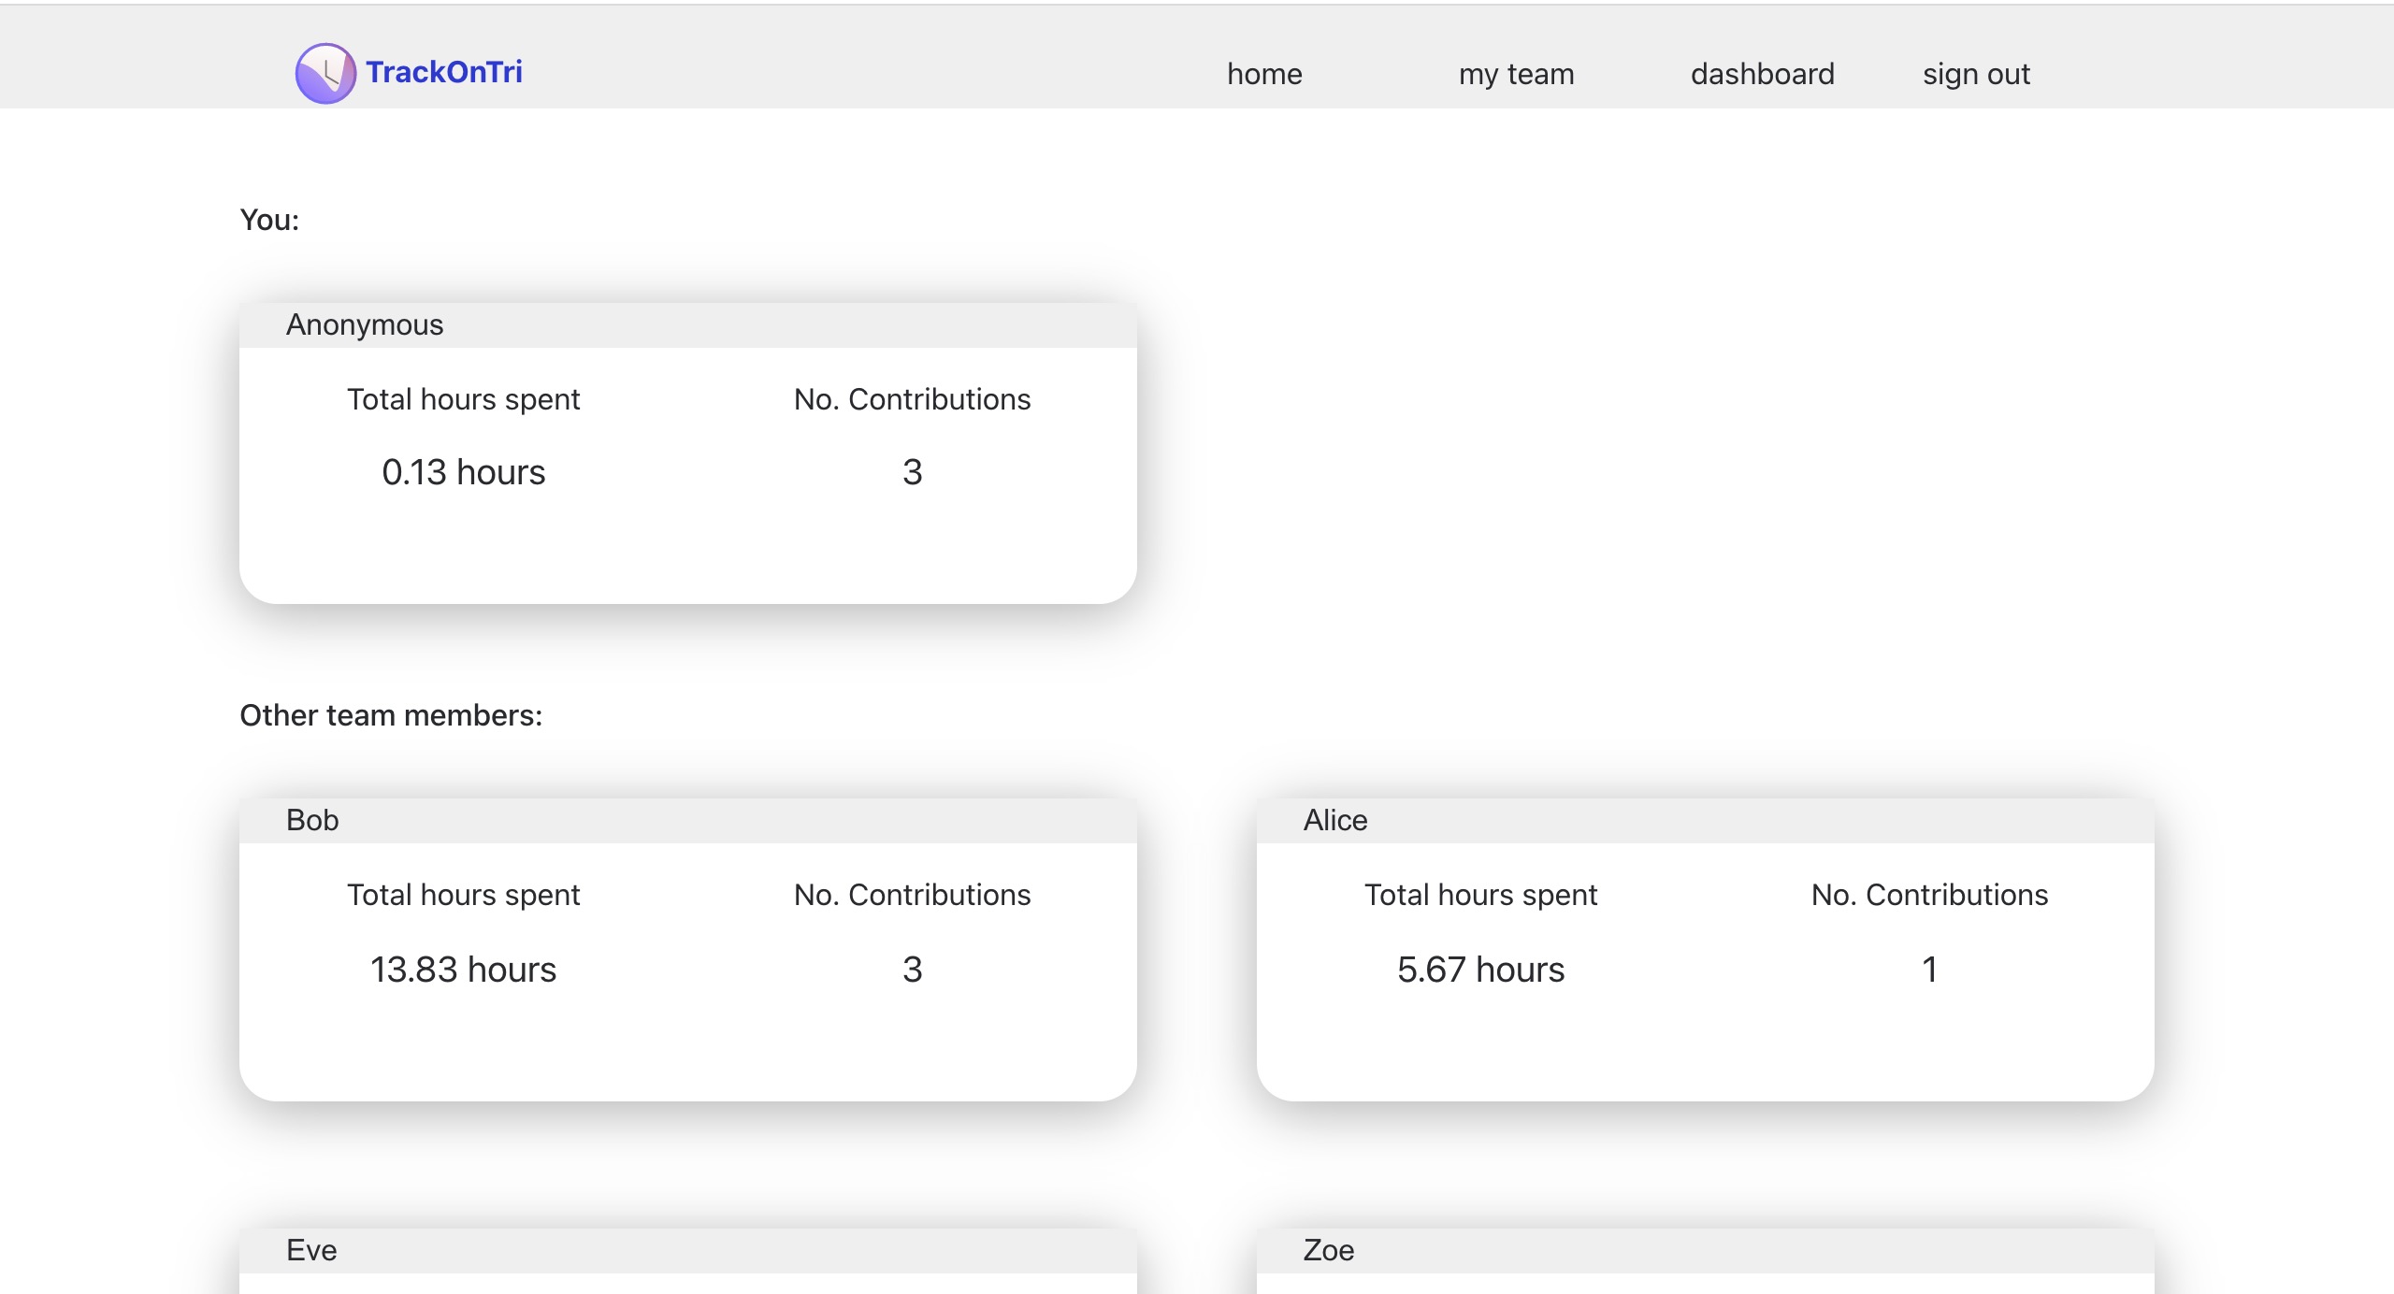
Task: Click Alice's team member card header
Action: (x=1334, y=820)
